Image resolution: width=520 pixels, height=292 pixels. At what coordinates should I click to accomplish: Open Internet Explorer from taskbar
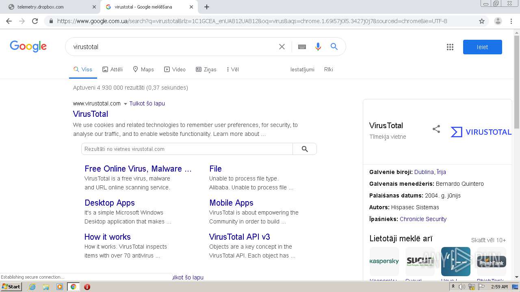(x=32, y=287)
